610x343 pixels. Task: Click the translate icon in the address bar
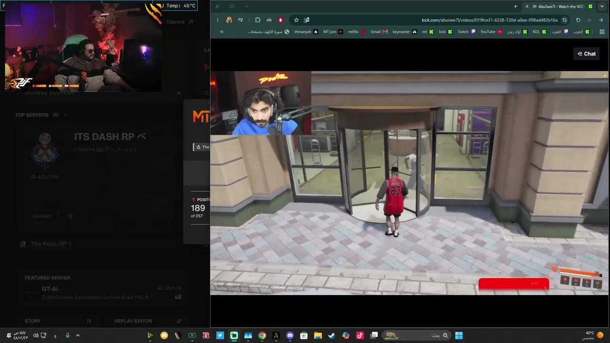(306, 20)
